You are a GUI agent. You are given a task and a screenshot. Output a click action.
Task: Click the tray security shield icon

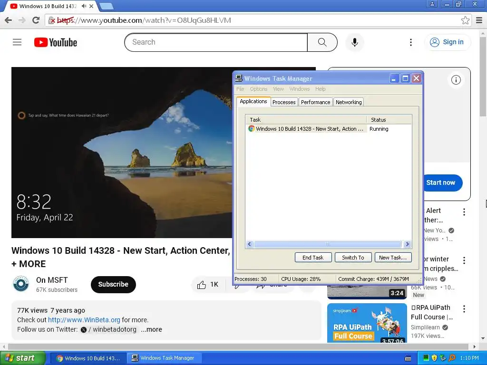tap(434, 358)
